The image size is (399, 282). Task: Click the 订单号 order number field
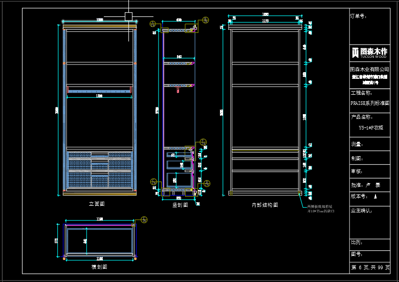pos(358,16)
